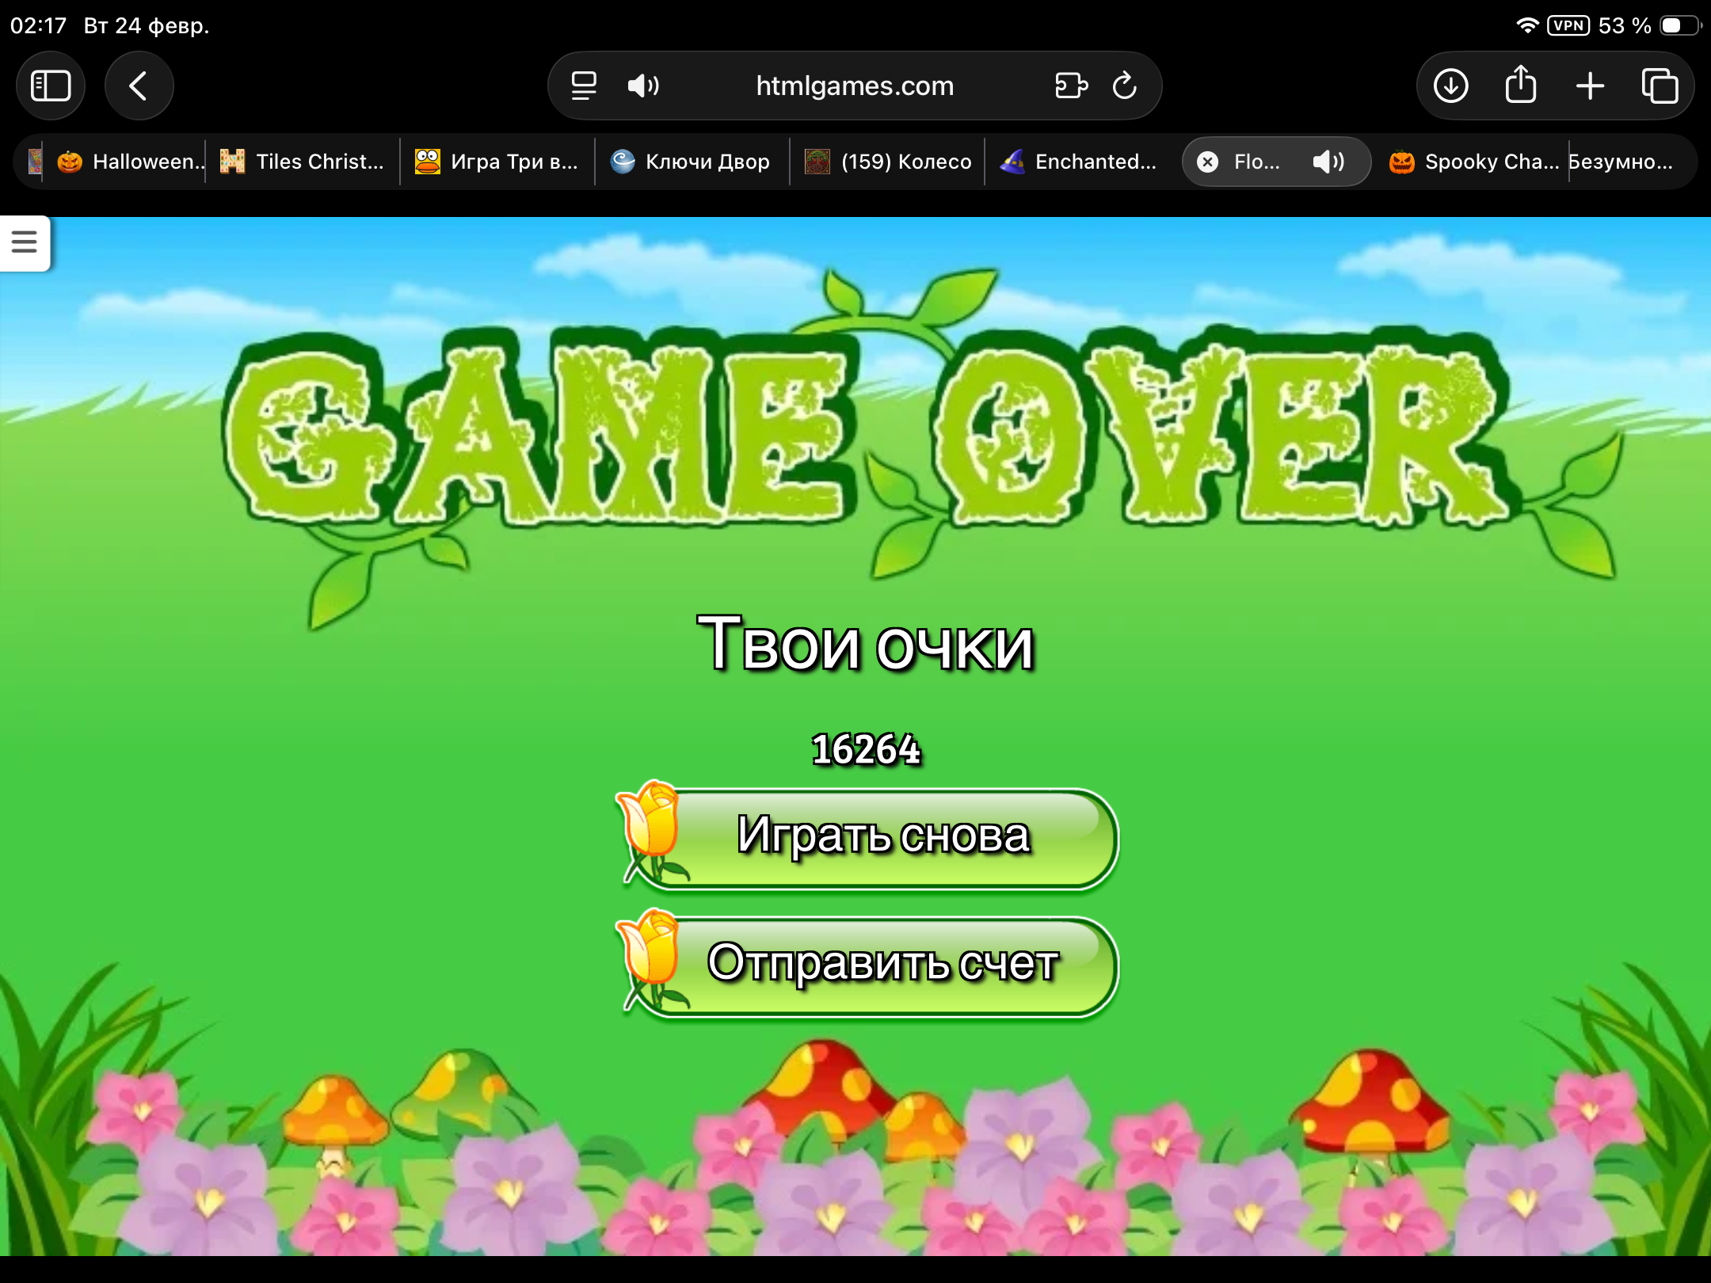Switch to the Halloween tab
Image resolution: width=1711 pixels, height=1283 pixels.
pos(127,162)
